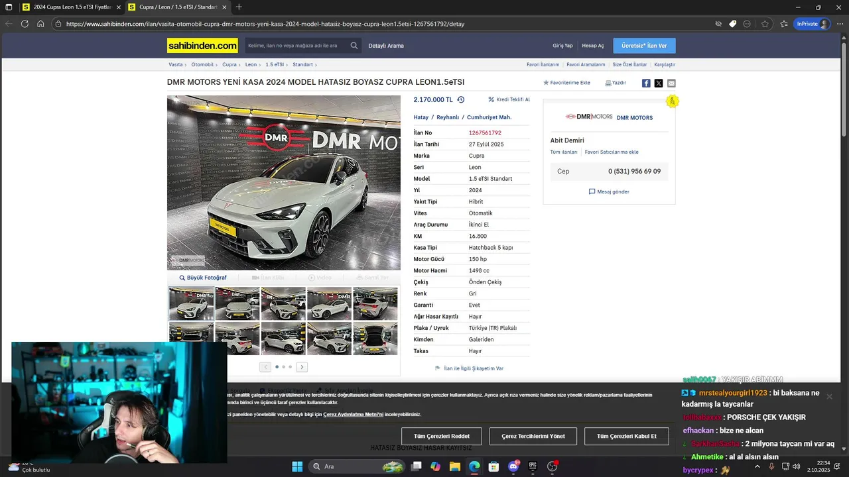
Task: Select the second photo thumbnail in first row
Action: click(237, 303)
